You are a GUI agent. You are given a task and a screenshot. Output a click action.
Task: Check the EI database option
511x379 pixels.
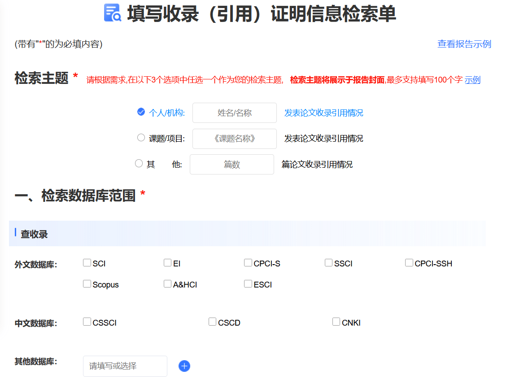click(167, 262)
